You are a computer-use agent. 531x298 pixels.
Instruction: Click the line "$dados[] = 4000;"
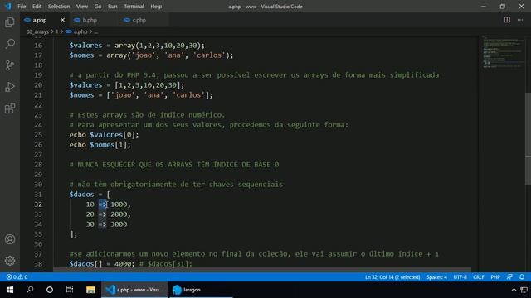point(102,263)
